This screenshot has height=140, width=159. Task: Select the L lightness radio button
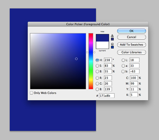[123, 60]
